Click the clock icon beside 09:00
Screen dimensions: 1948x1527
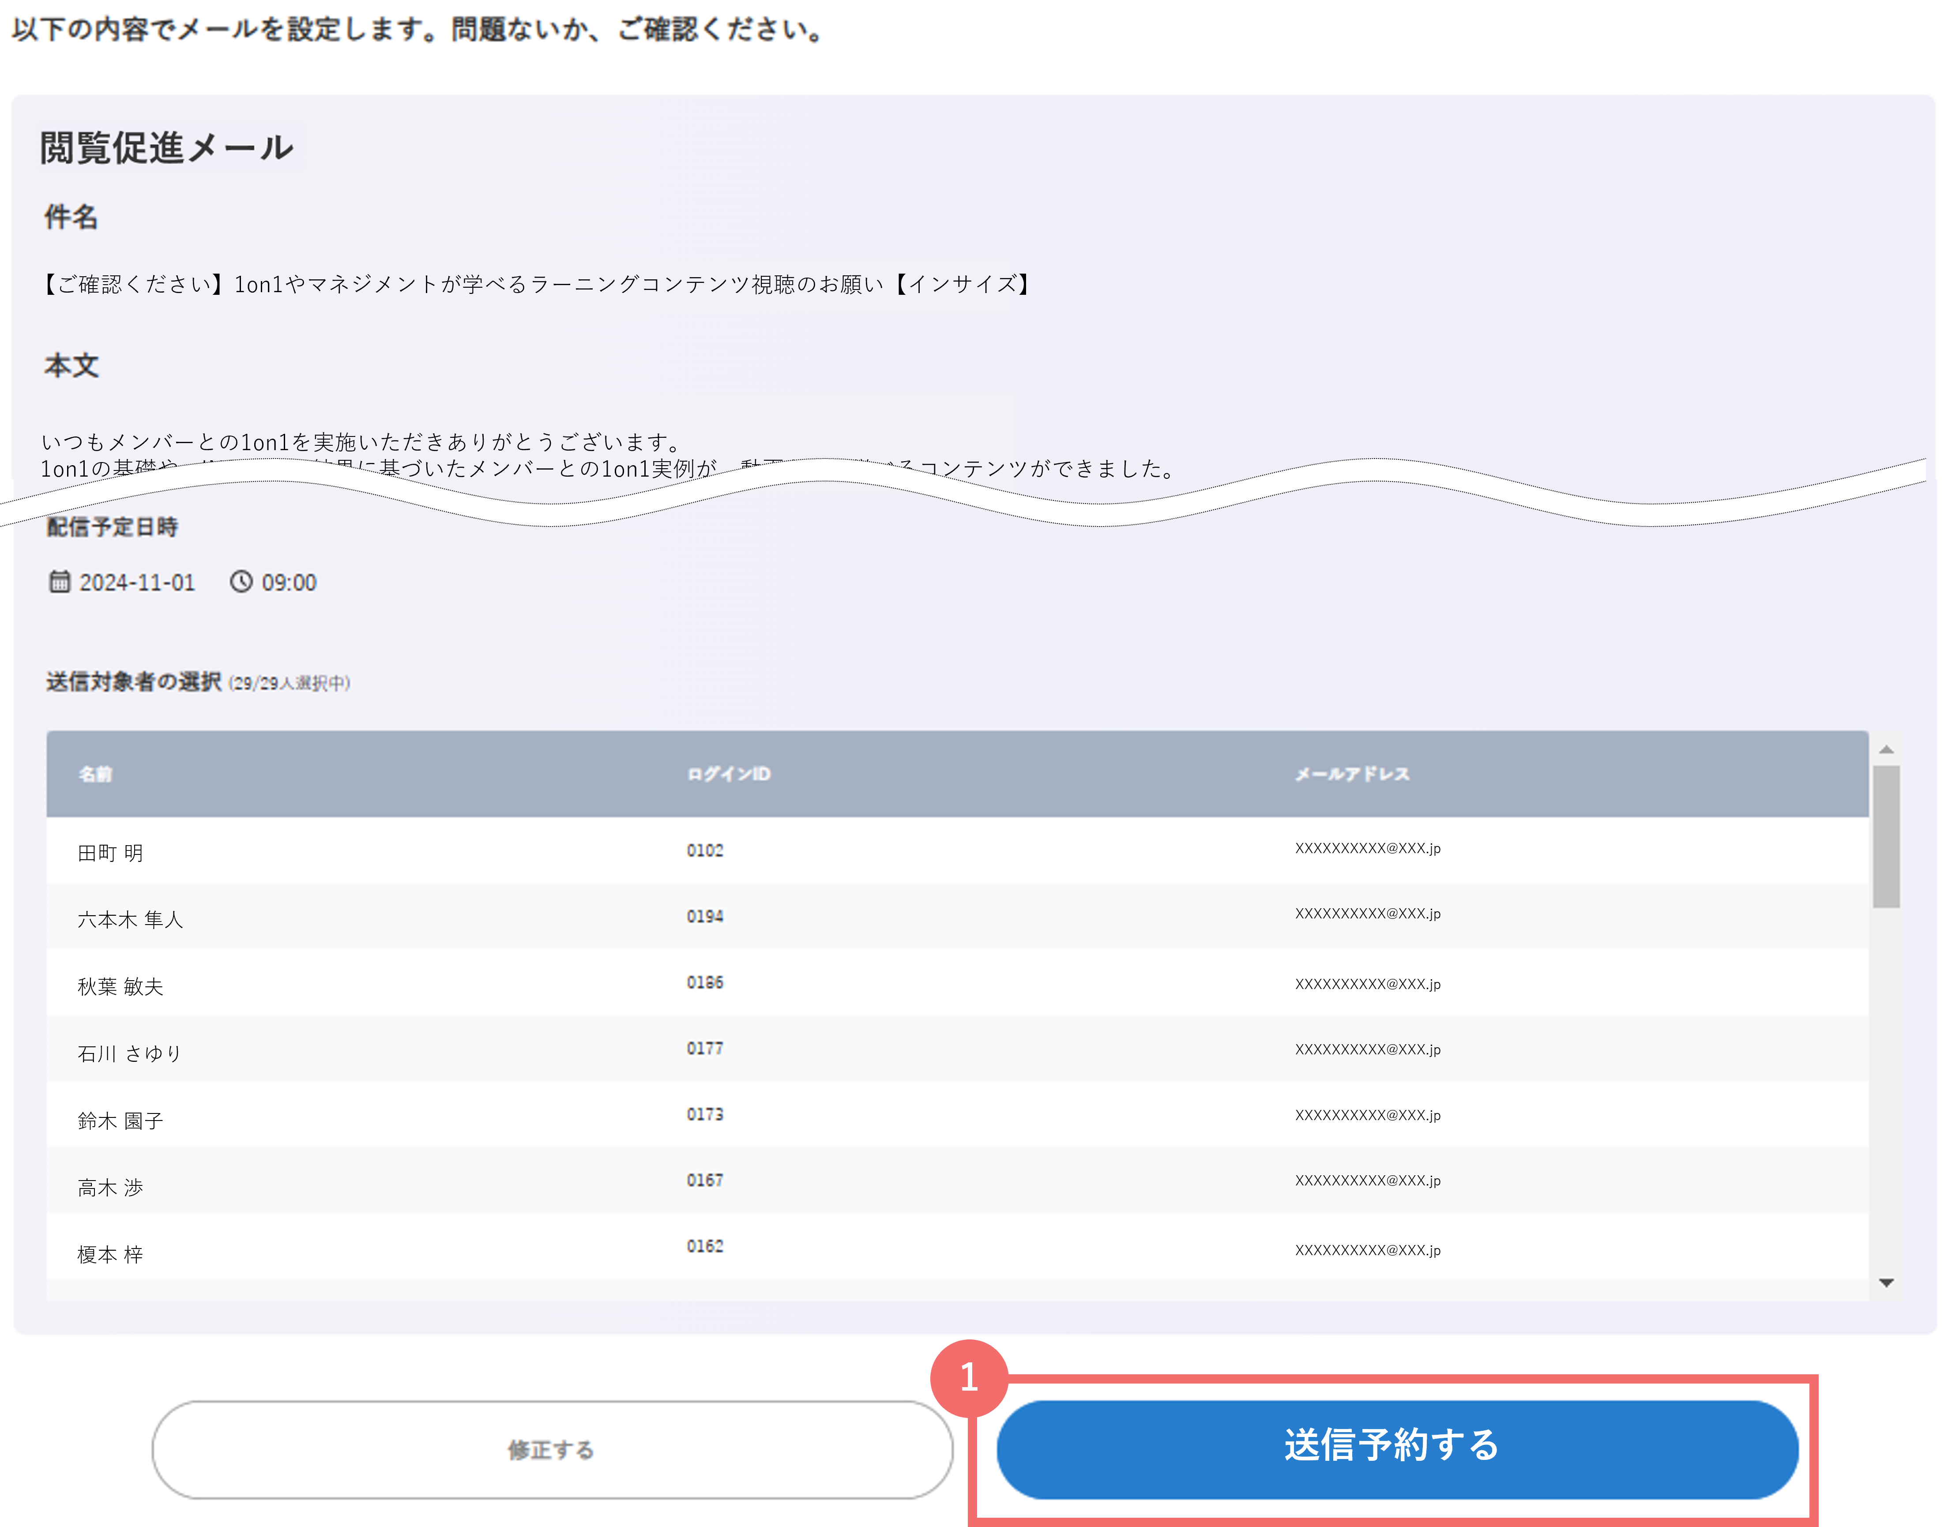pos(241,582)
